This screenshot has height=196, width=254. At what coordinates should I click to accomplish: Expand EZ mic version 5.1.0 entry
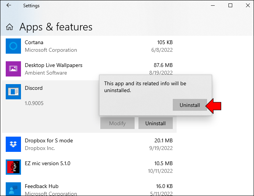(89, 167)
